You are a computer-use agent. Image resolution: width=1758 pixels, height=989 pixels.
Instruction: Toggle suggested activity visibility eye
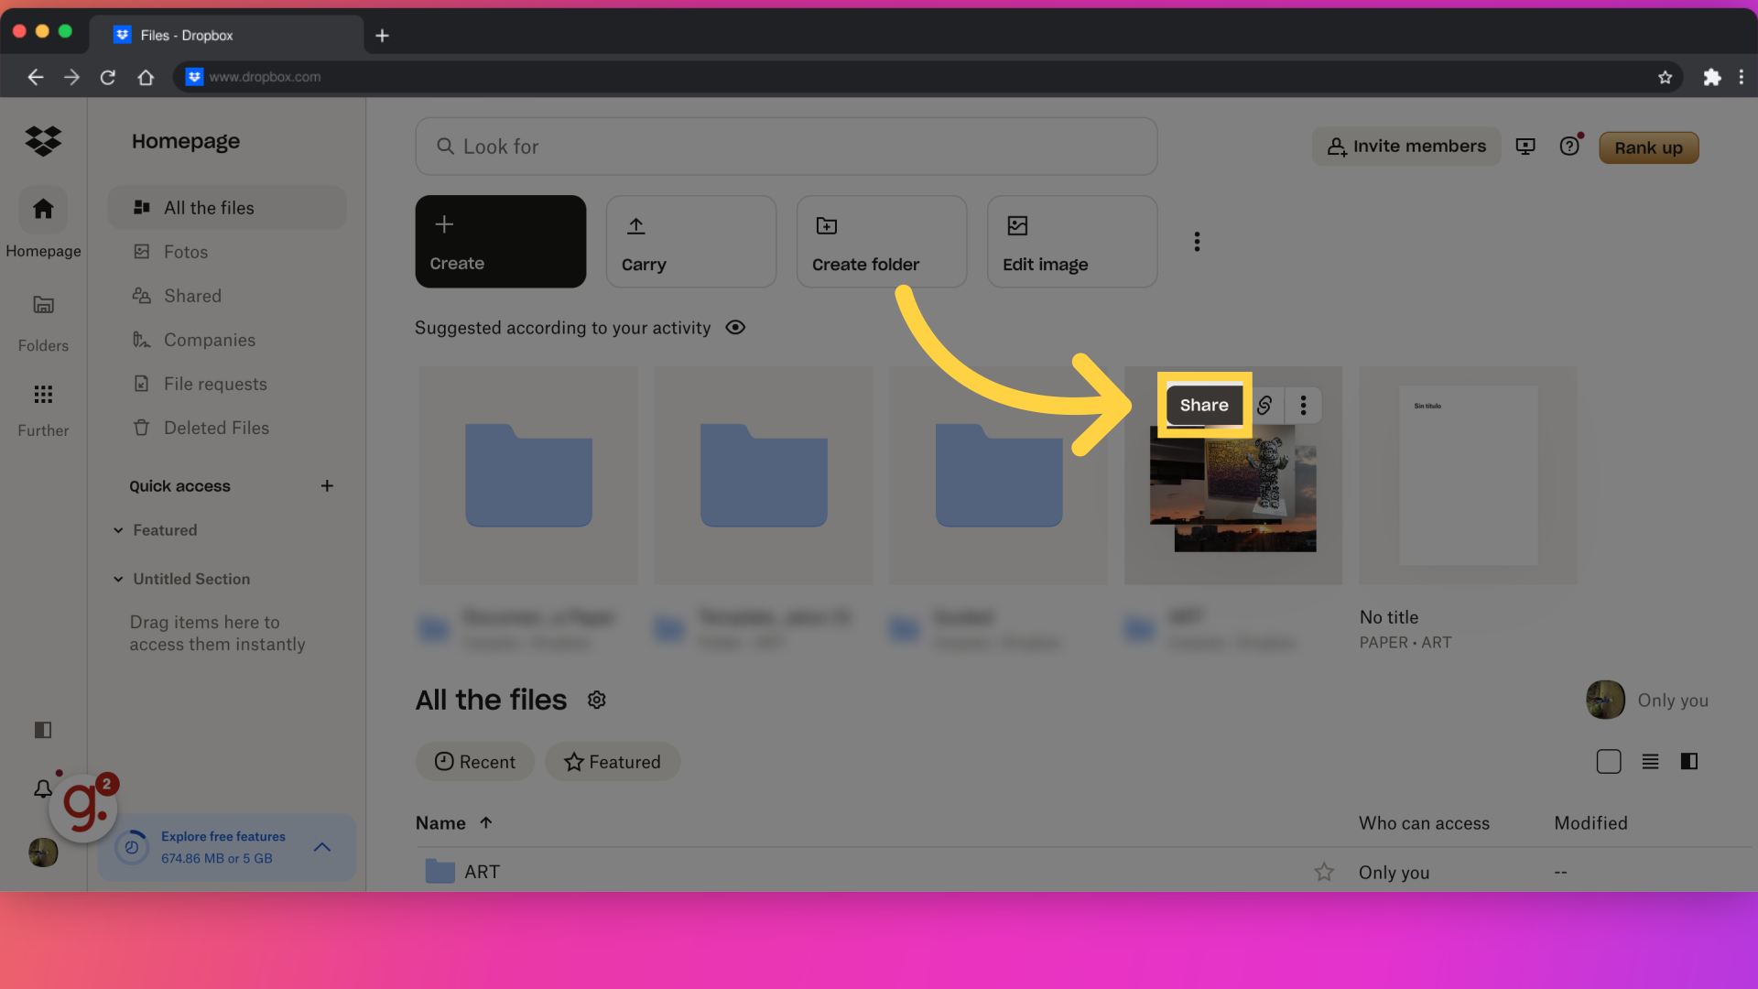pos(735,328)
